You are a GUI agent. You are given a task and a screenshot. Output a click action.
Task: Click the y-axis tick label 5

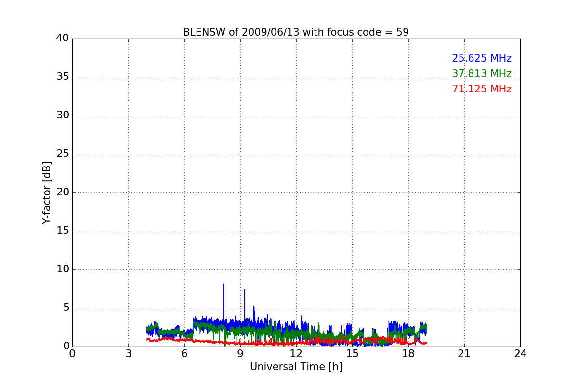tap(66, 308)
